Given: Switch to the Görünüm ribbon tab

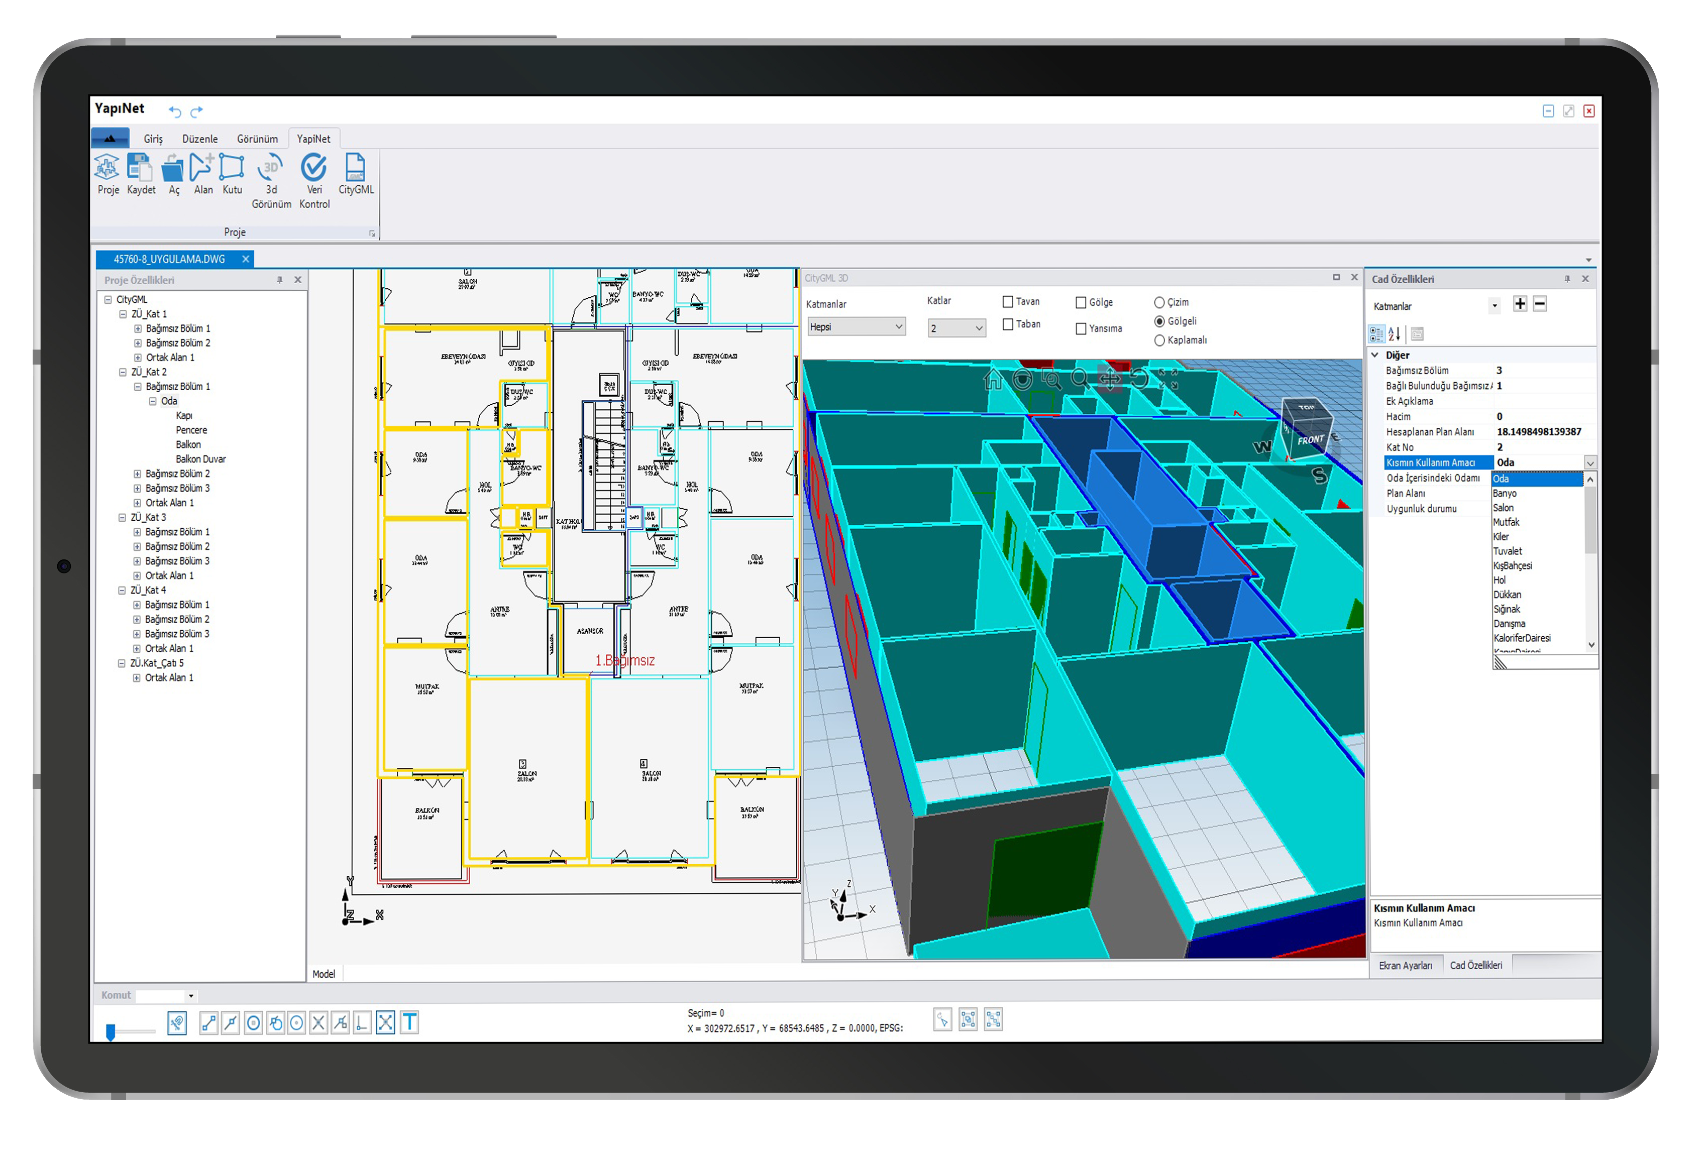Looking at the screenshot, I should point(257,139).
